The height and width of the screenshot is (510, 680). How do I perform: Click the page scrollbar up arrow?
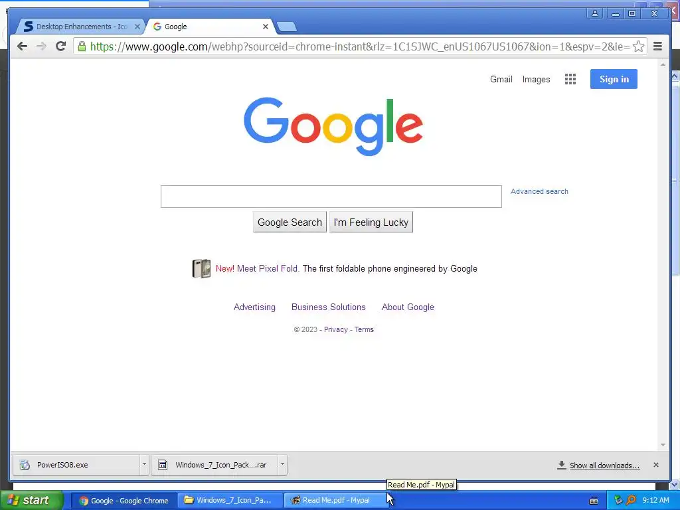(x=663, y=64)
